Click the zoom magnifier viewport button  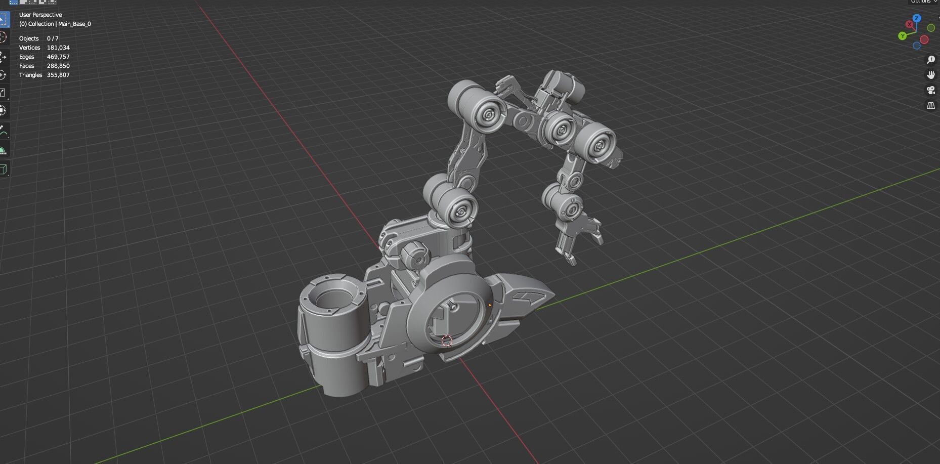(930, 60)
